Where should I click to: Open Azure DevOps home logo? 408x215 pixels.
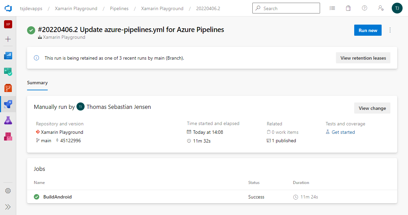(8, 8)
